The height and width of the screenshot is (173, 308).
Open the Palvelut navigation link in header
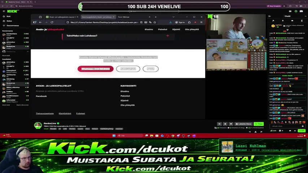pos(162,30)
